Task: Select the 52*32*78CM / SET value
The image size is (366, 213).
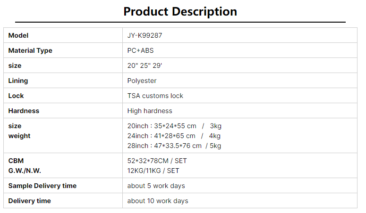Action: [x=157, y=161]
